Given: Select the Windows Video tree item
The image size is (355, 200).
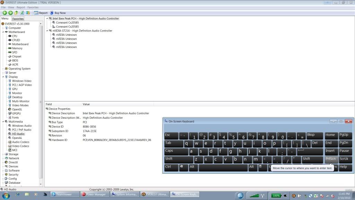Looking at the screenshot, I should pyautogui.click(x=21, y=81).
